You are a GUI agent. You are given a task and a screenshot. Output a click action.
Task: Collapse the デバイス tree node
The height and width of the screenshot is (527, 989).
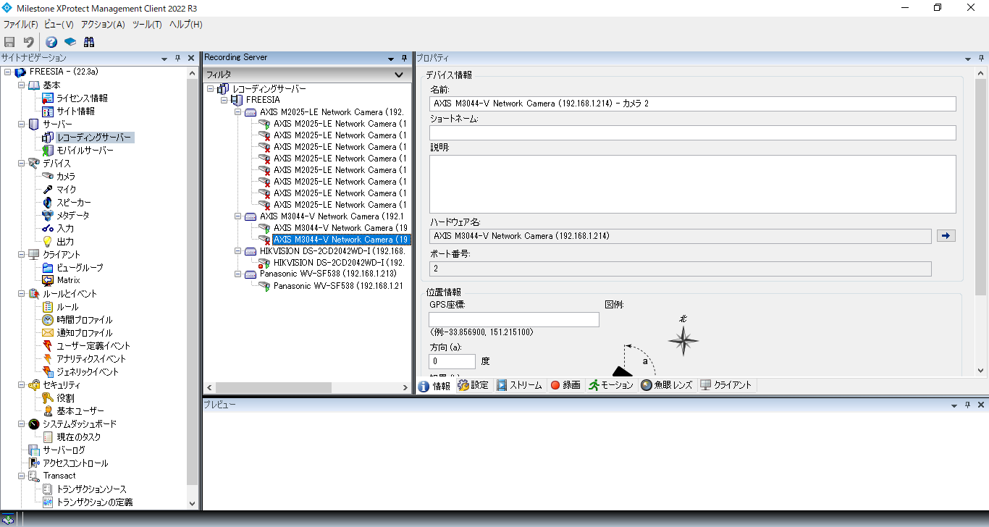coord(22,164)
